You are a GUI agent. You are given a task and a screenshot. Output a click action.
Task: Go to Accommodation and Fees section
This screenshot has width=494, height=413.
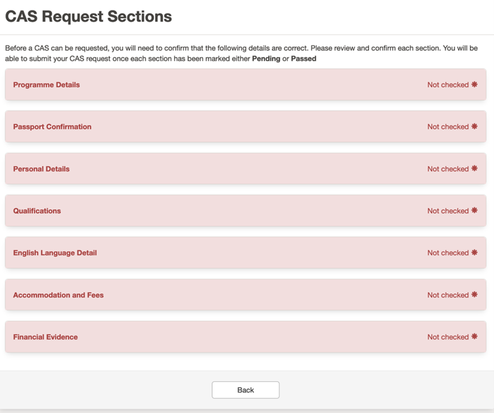point(58,295)
